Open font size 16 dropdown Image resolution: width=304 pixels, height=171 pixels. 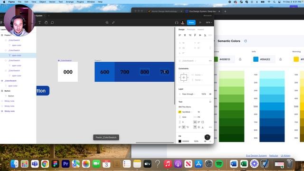click(x=199, y=112)
